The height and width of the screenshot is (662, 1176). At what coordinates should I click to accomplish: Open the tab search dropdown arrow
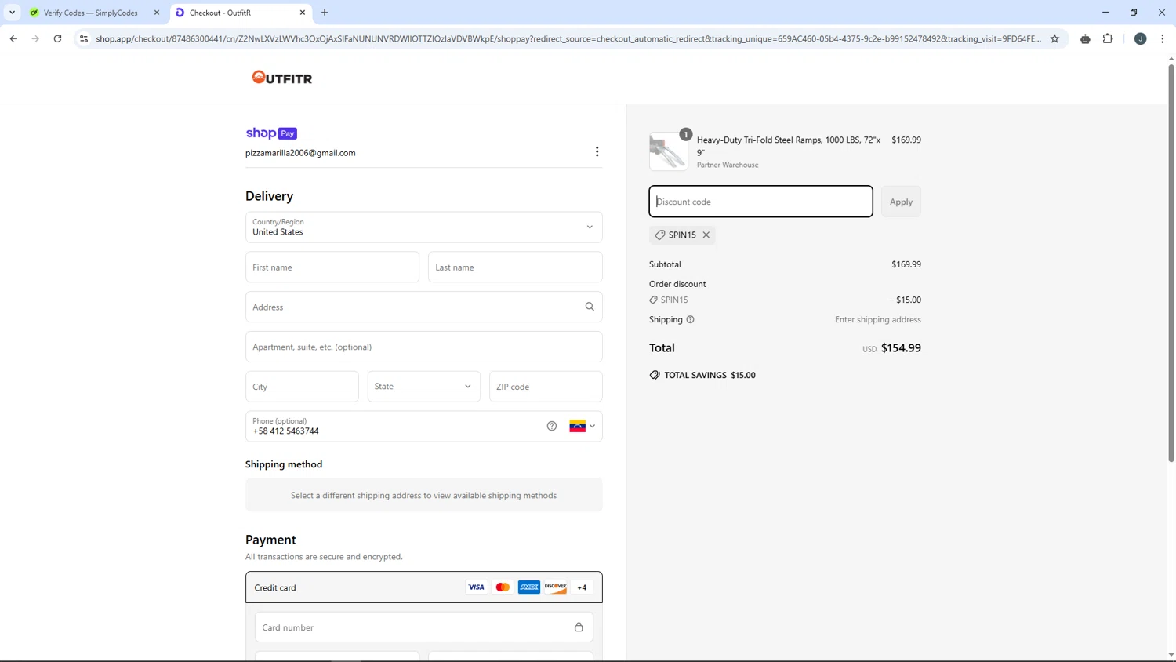pyautogui.click(x=12, y=13)
